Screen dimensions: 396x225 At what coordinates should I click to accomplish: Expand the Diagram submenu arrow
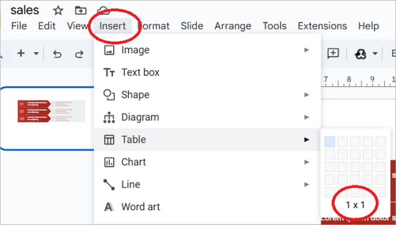pos(307,117)
